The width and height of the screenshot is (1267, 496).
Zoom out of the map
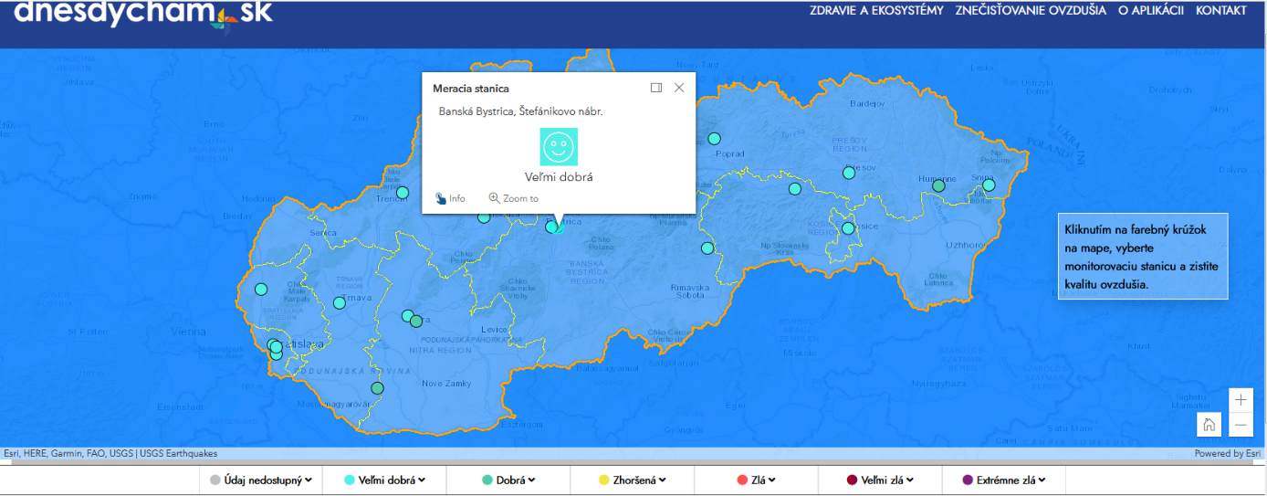pyautogui.click(x=1241, y=425)
